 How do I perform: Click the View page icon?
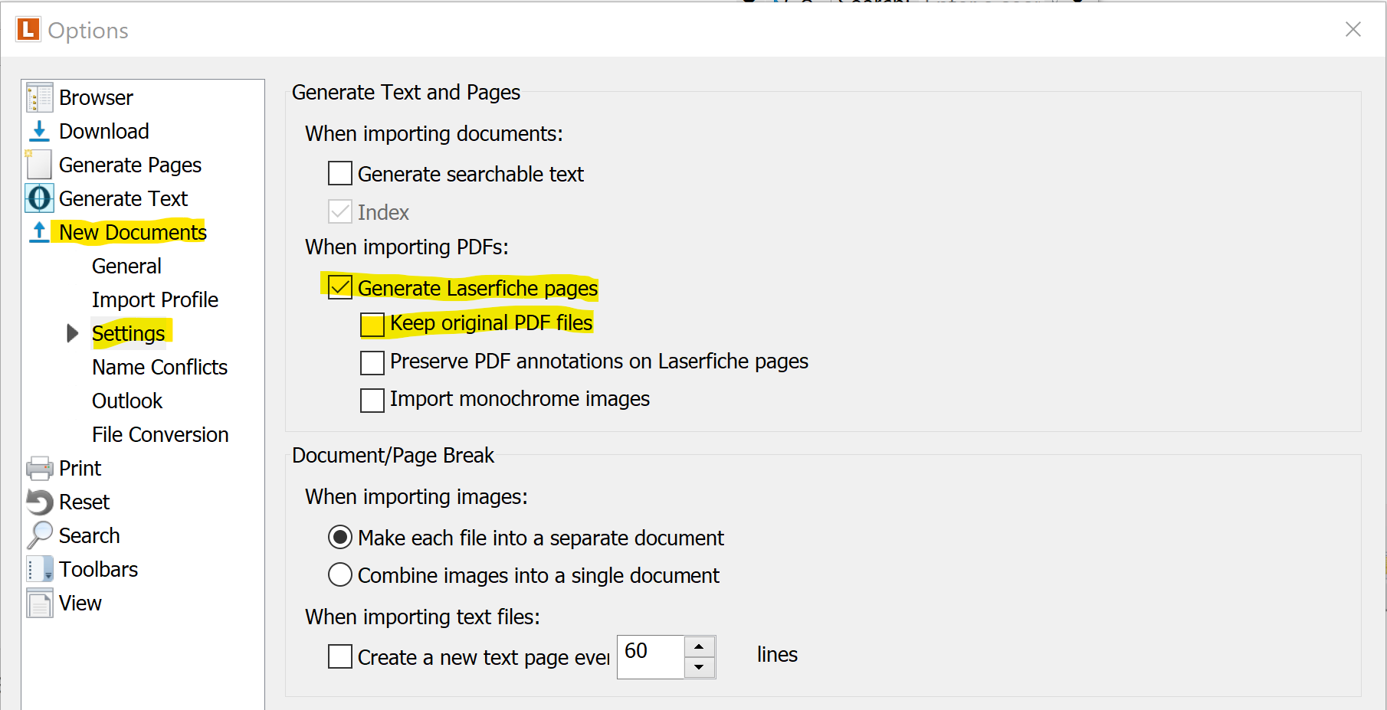tap(40, 603)
